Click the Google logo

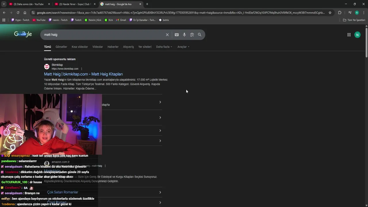[x=23, y=34]
